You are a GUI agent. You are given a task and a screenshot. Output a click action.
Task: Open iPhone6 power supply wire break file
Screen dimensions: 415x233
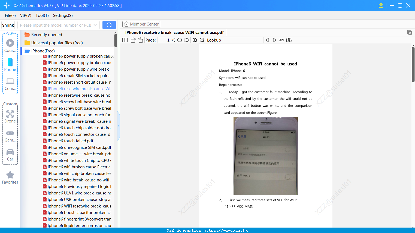pos(77,69)
